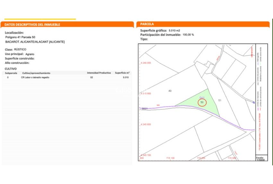Click the Intensidad Productiva column header
273x184 pixels.
tap(99, 73)
